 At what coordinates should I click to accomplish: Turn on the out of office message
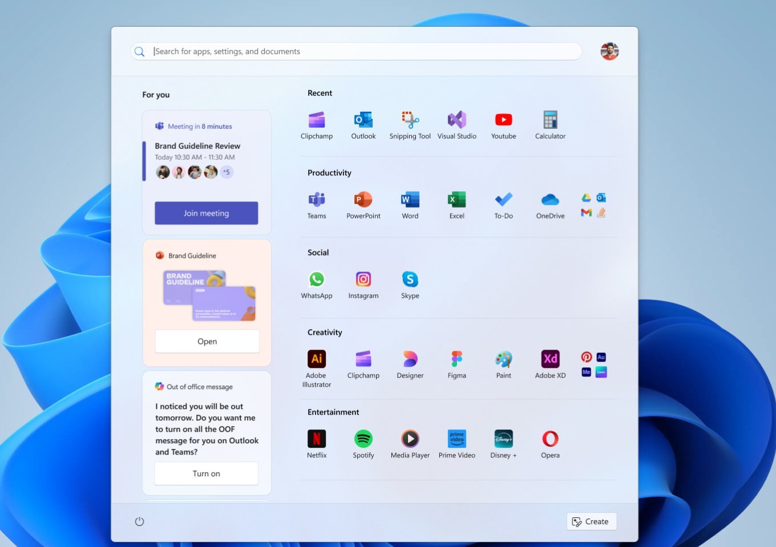tap(206, 473)
